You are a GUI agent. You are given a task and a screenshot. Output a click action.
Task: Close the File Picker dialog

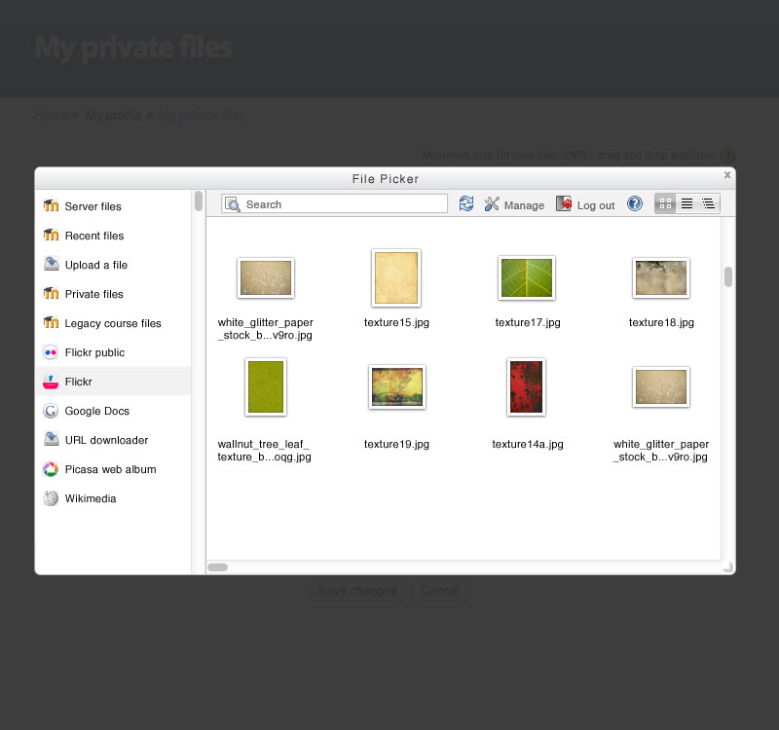[x=727, y=175]
